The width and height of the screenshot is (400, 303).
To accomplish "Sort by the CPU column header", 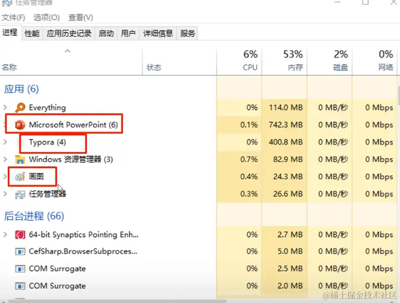I will tap(250, 67).
